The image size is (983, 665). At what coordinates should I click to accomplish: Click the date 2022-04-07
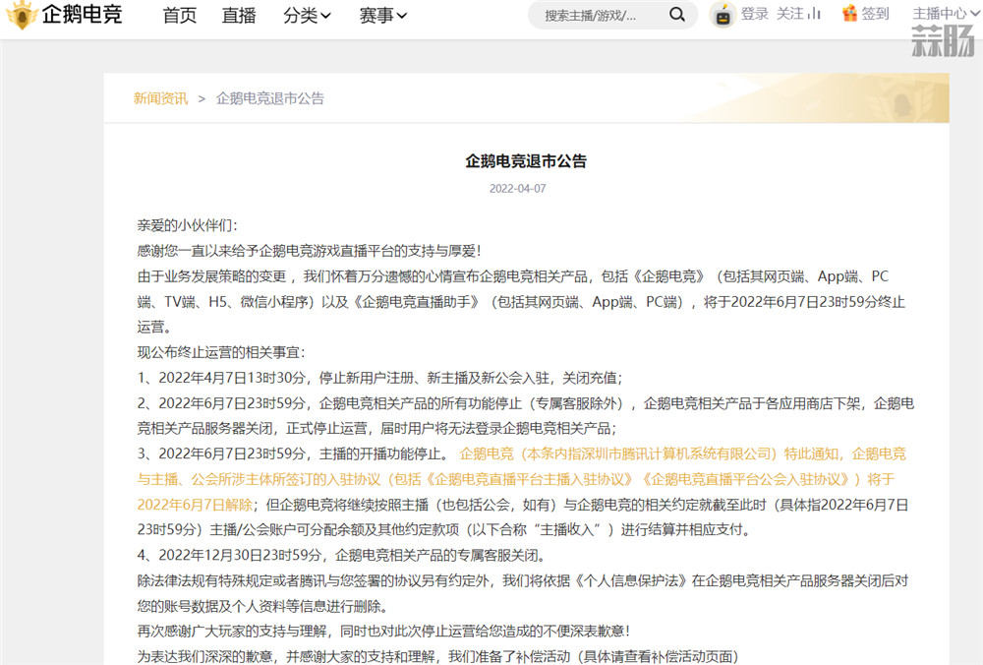(x=518, y=189)
